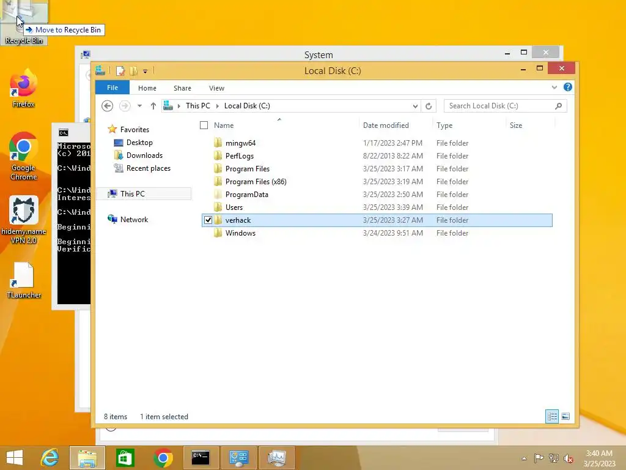Switch to Command Prompt on taskbar
626x470 pixels.
point(201,458)
